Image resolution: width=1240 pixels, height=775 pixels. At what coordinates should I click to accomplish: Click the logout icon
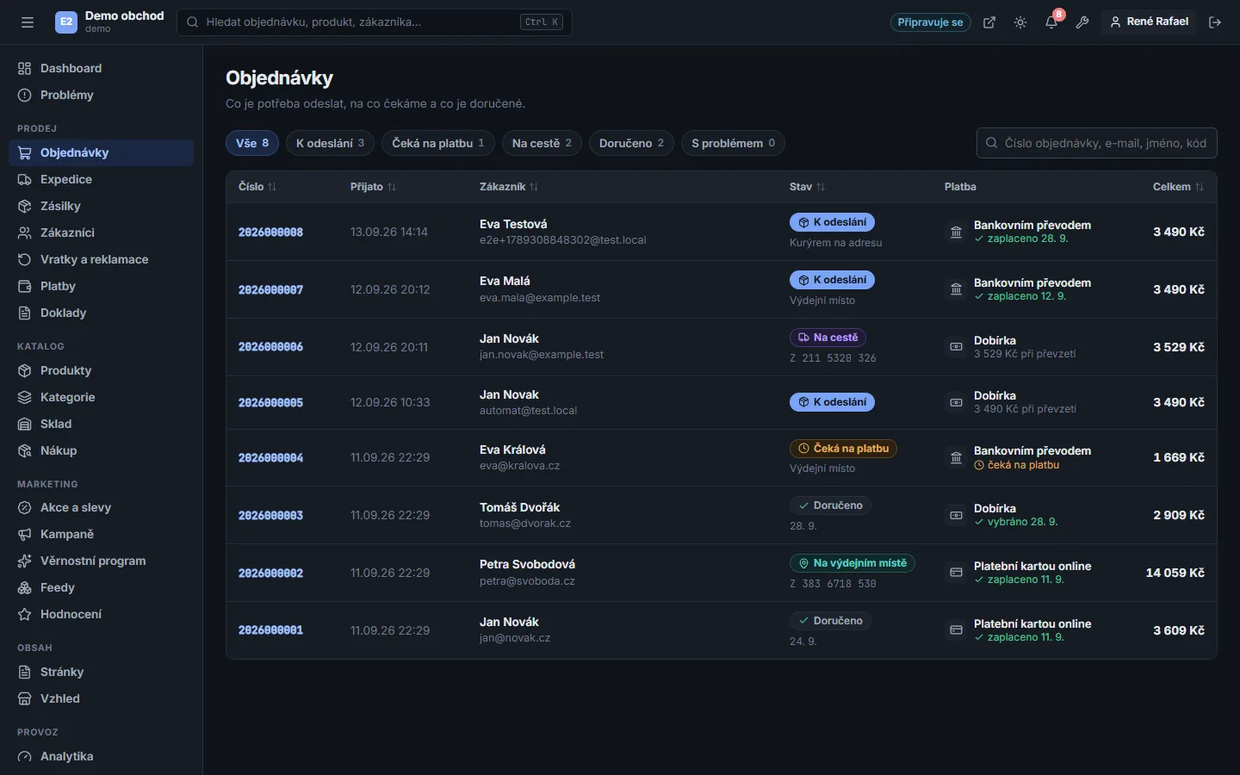pyautogui.click(x=1215, y=22)
